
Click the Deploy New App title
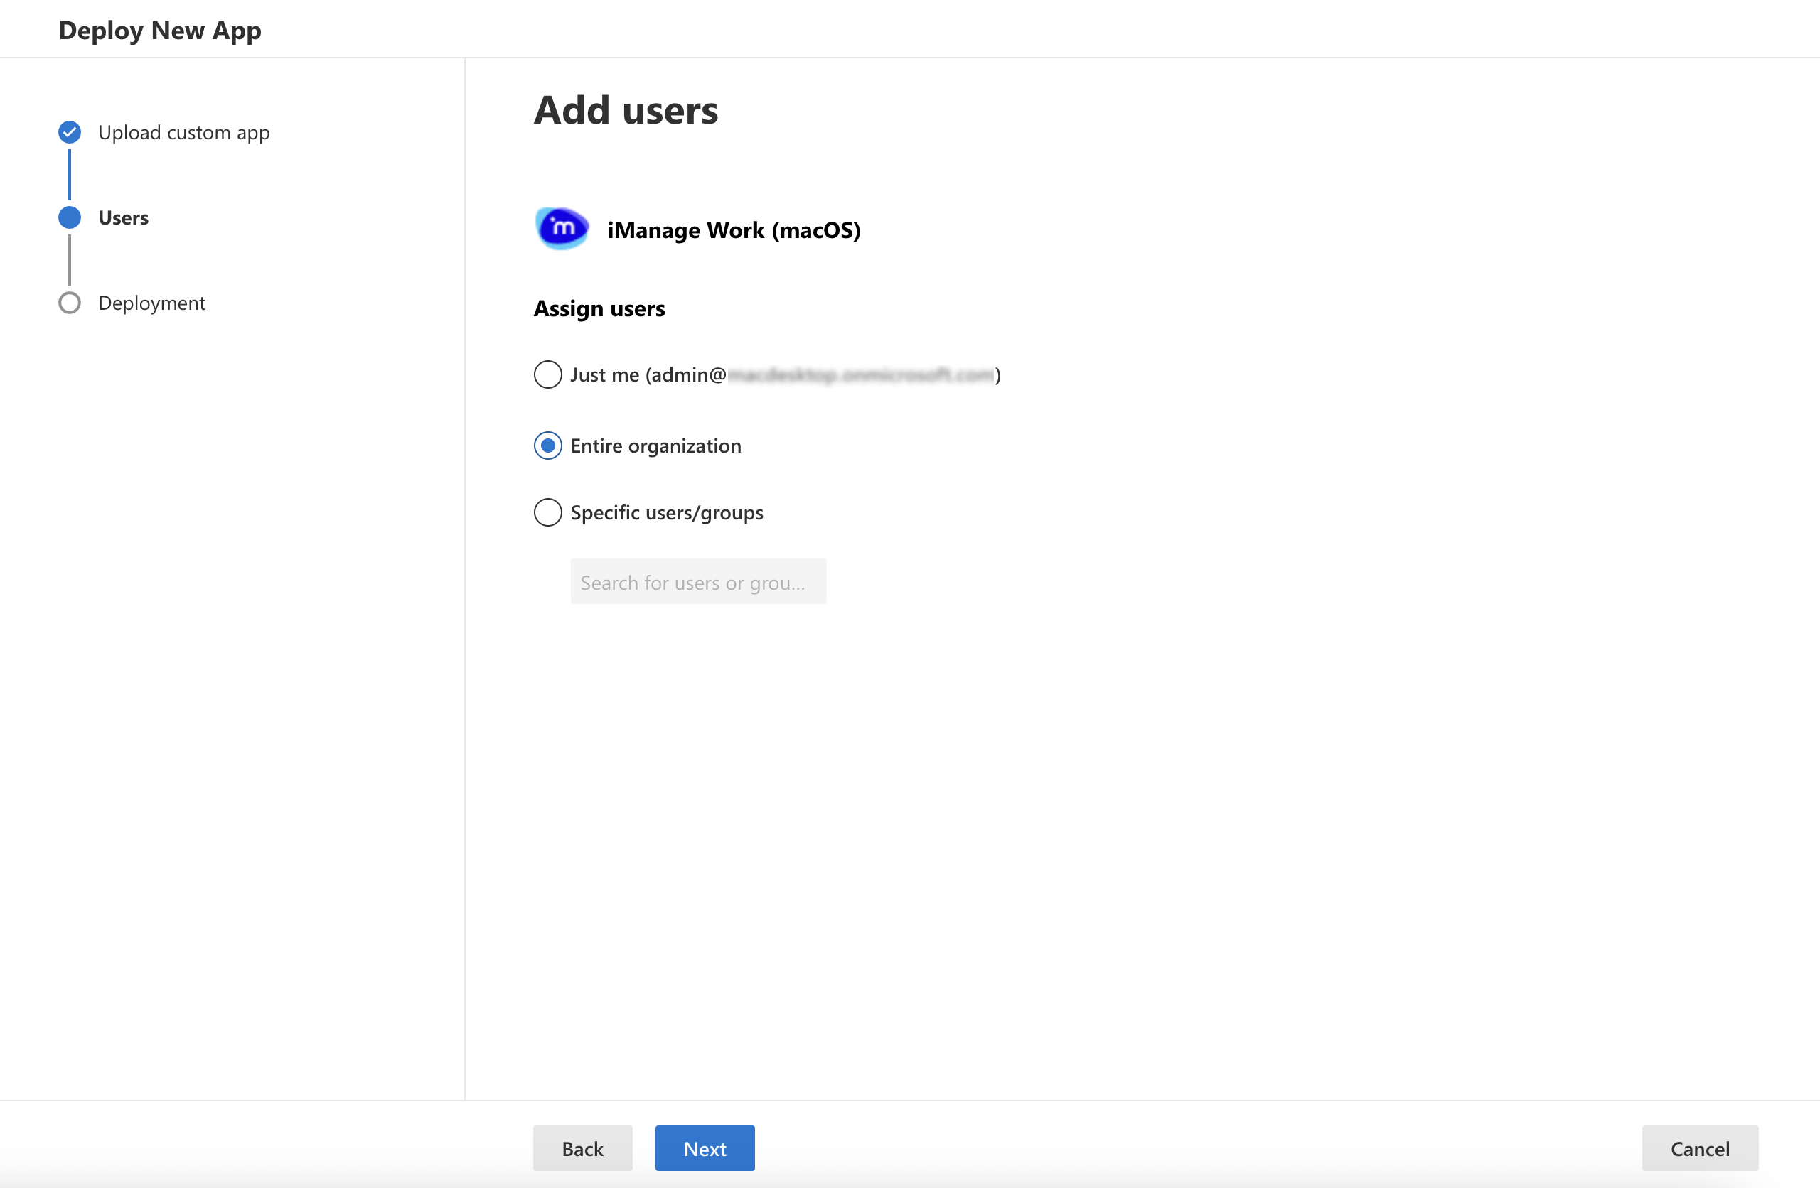[x=160, y=31]
